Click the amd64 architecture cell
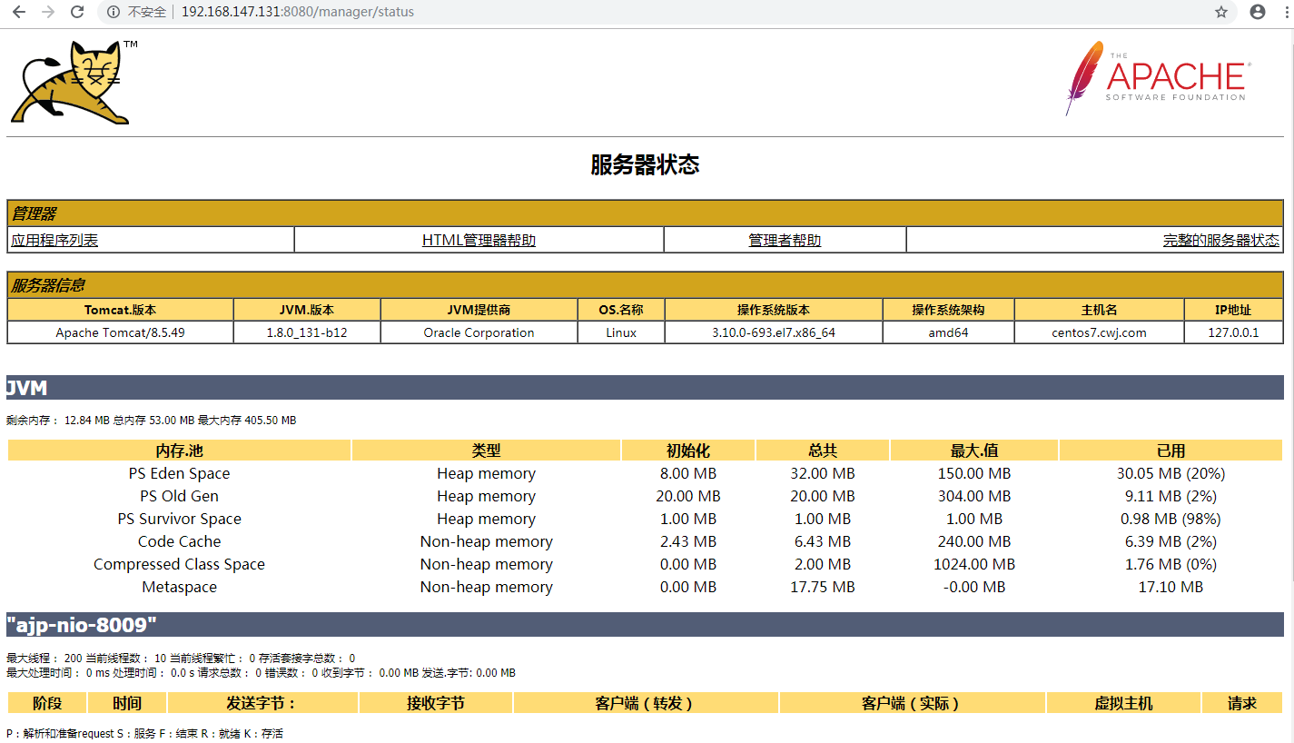This screenshot has height=743, width=1294. pos(948,332)
